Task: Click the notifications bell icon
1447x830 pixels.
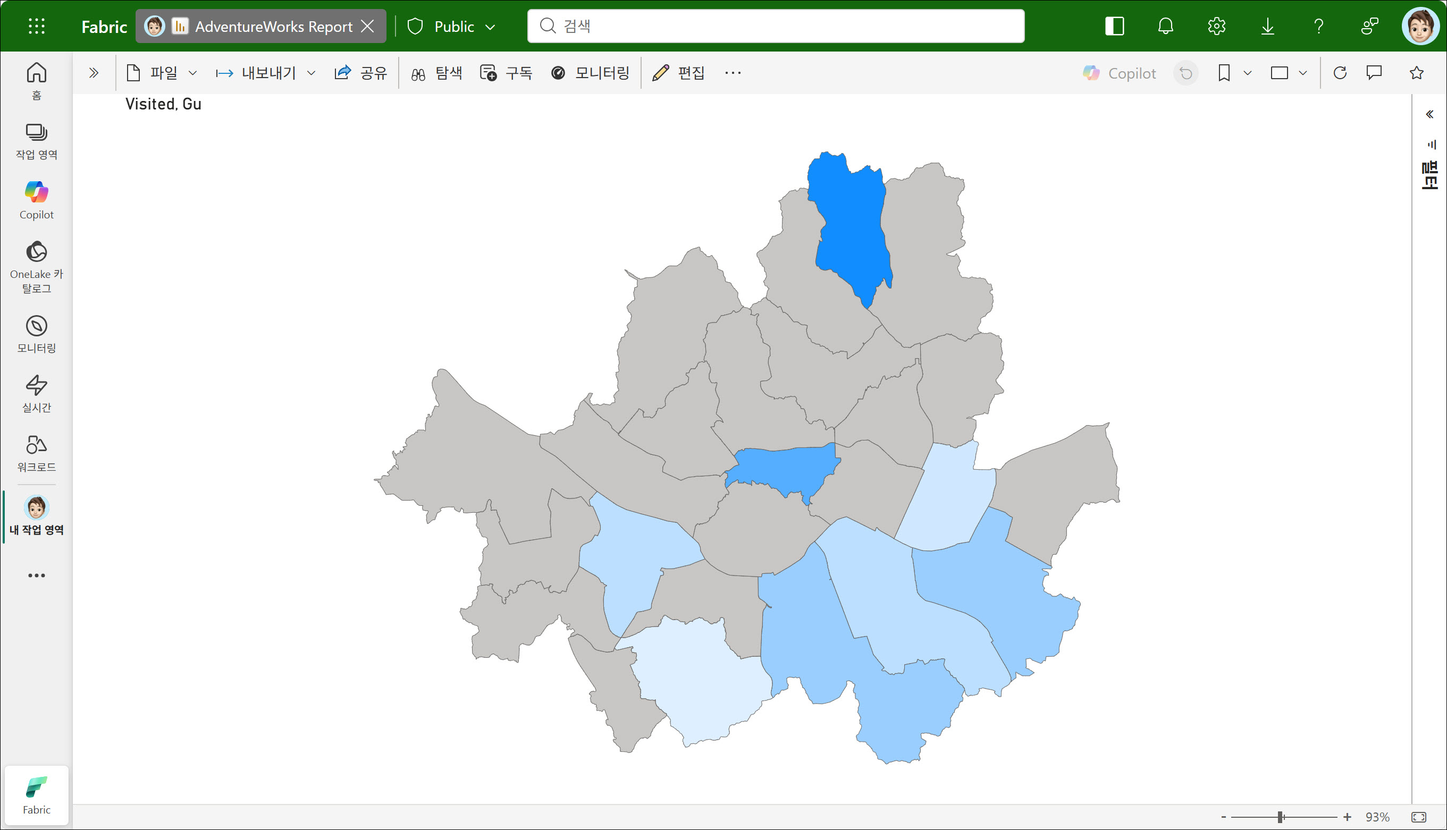Action: 1165,26
